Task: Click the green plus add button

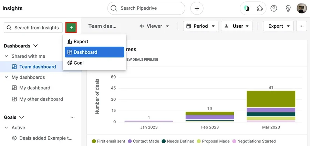Action: coord(71,28)
